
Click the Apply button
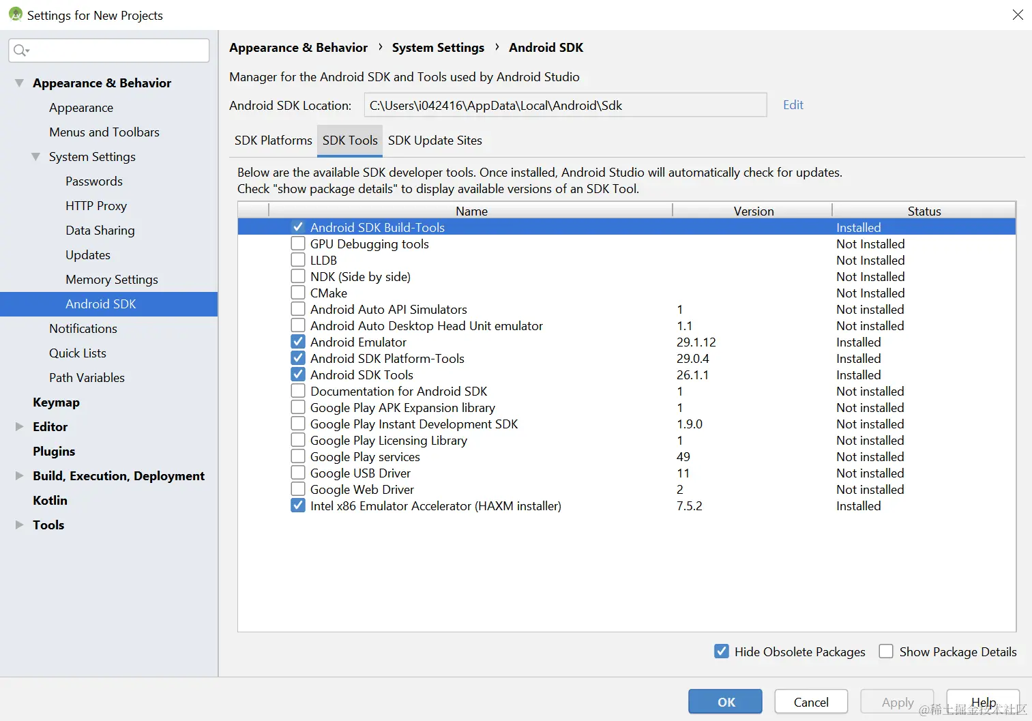coord(897,702)
